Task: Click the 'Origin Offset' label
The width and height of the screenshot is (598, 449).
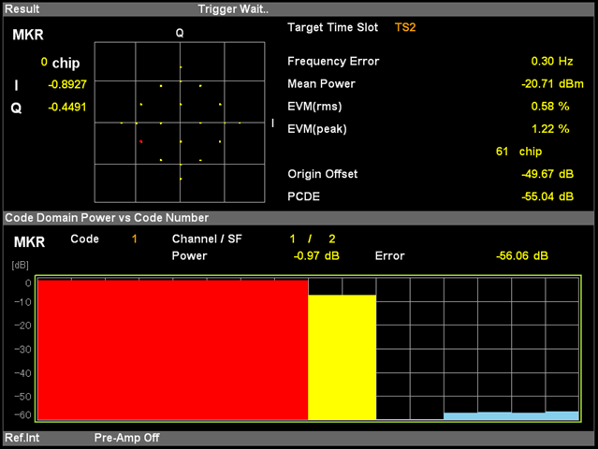Action: tap(323, 174)
